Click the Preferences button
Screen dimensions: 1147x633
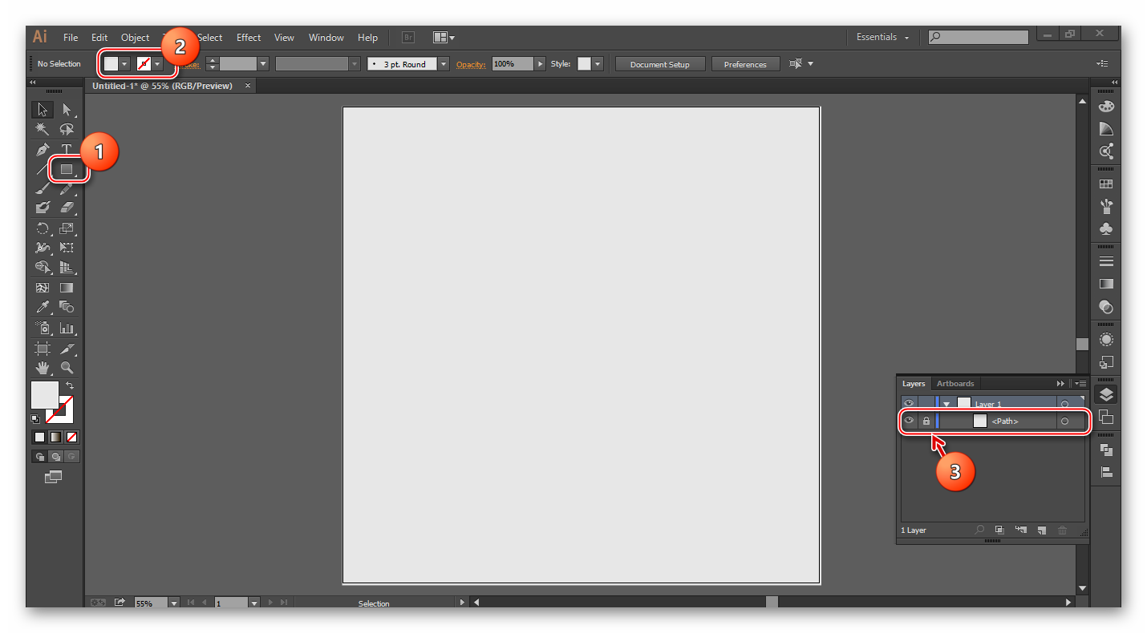(745, 64)
